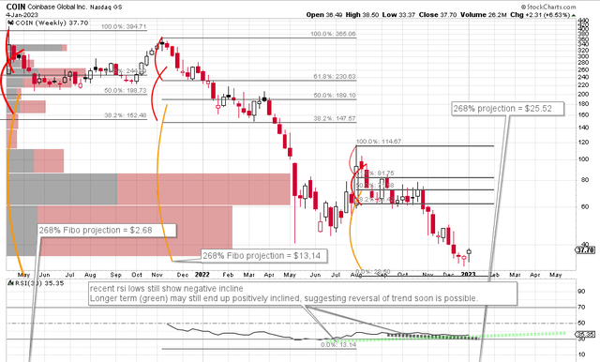
Task: Click the 200 price axis label
Action: pos(583,94)
